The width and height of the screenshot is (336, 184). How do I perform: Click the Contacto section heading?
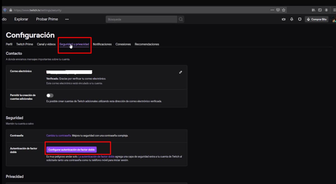pos(14,53)
